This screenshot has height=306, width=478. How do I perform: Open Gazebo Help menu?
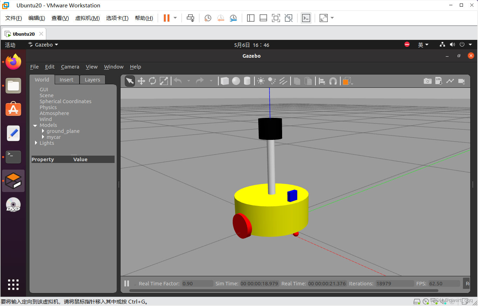(x=136, y=67)
